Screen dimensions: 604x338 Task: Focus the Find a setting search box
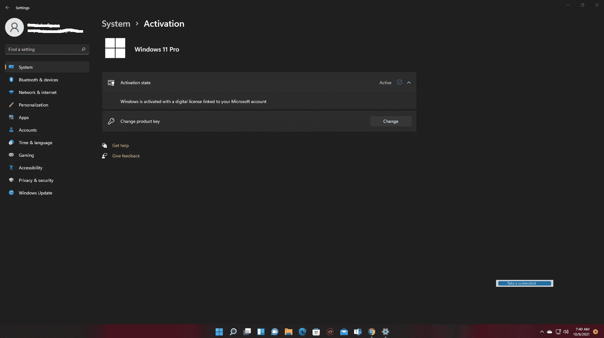[47, 49]
